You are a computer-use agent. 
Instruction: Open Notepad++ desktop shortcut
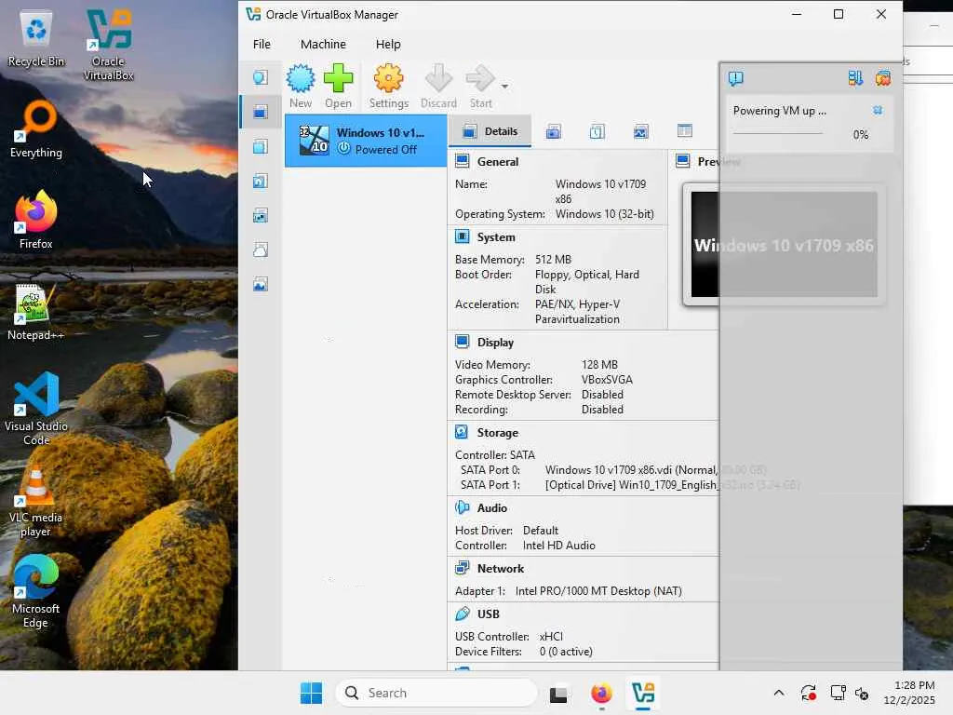(x=35, y=313)
